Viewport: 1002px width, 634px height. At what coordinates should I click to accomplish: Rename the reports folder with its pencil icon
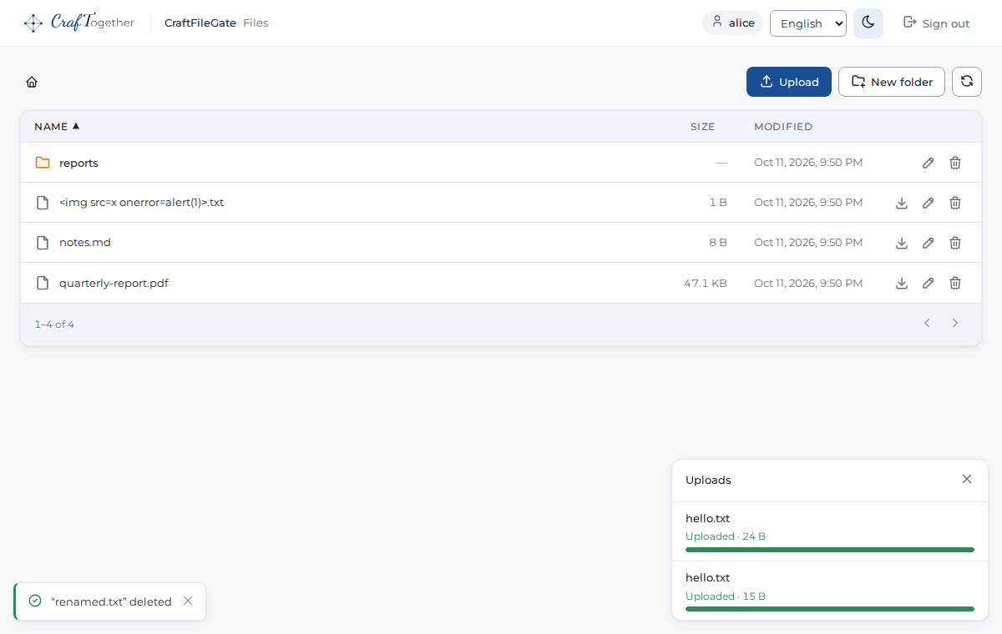click(x=928, y=163)
